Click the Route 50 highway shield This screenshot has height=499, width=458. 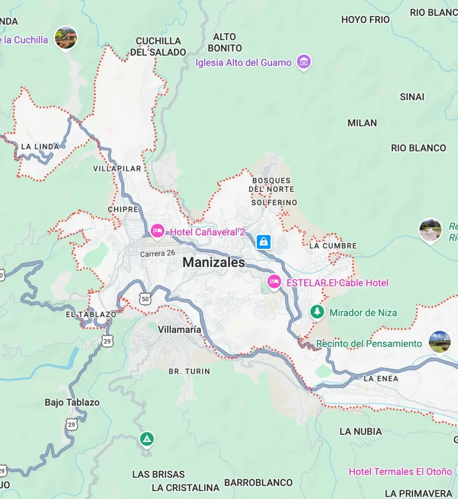coord(145,299)
